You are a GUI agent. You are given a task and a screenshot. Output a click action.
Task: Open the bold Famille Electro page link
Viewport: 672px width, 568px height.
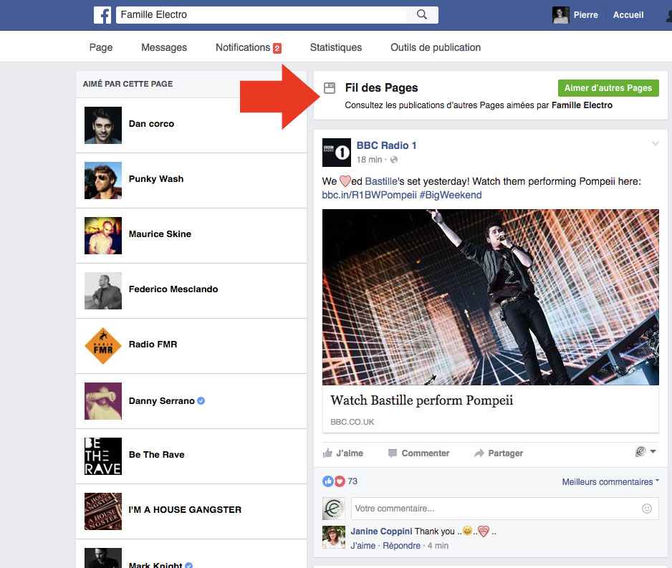(x=582, y=105)
